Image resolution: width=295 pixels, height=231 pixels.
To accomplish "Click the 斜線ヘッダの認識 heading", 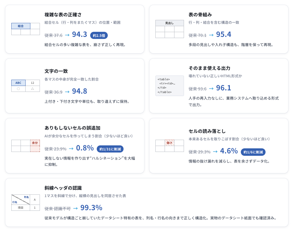I will [63, 188].
